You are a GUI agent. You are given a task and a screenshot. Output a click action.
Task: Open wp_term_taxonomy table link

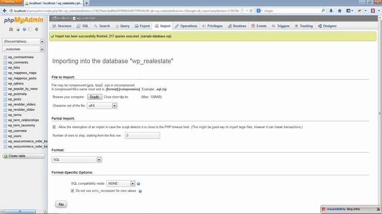pos(21,125)
